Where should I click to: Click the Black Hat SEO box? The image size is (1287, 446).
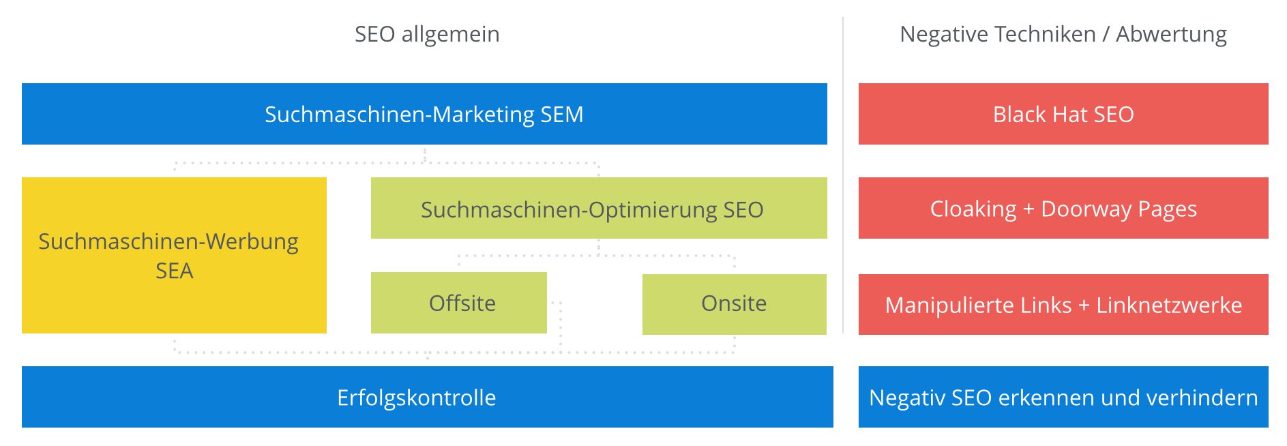[x=1063, y=114]
